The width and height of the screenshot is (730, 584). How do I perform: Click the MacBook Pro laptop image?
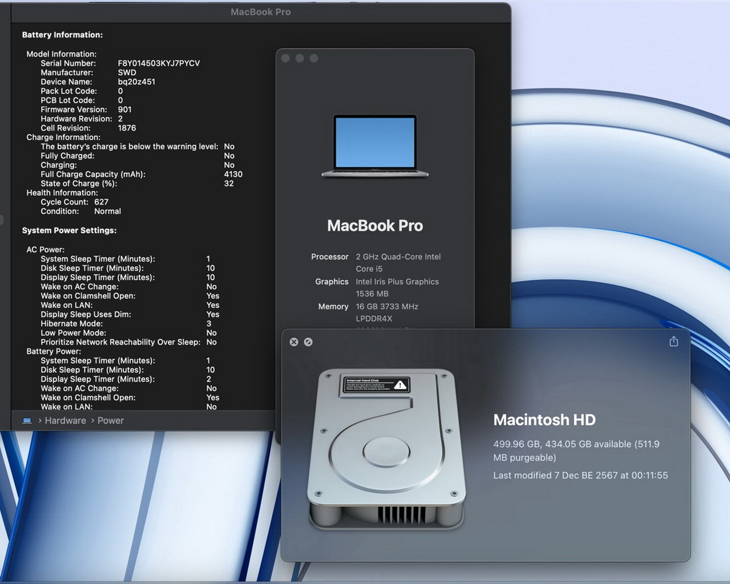click(375, 147)
